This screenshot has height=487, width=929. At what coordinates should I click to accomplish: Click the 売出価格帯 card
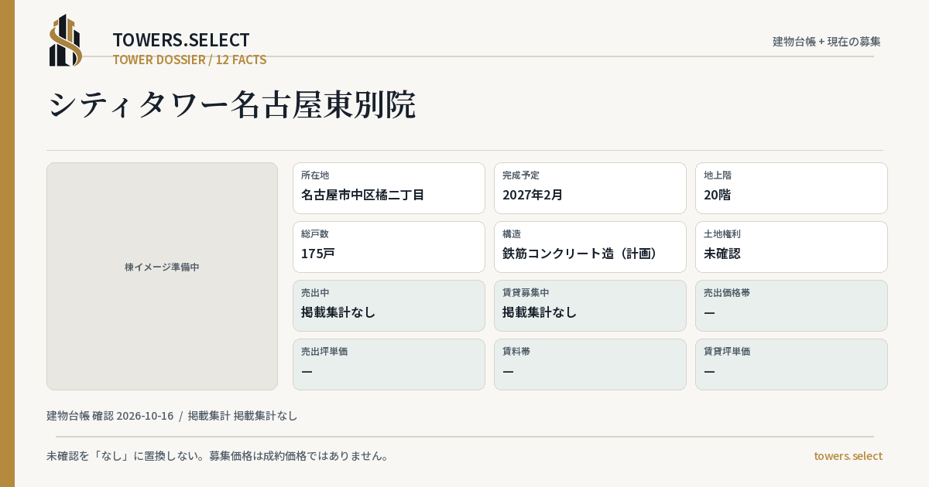791,305
